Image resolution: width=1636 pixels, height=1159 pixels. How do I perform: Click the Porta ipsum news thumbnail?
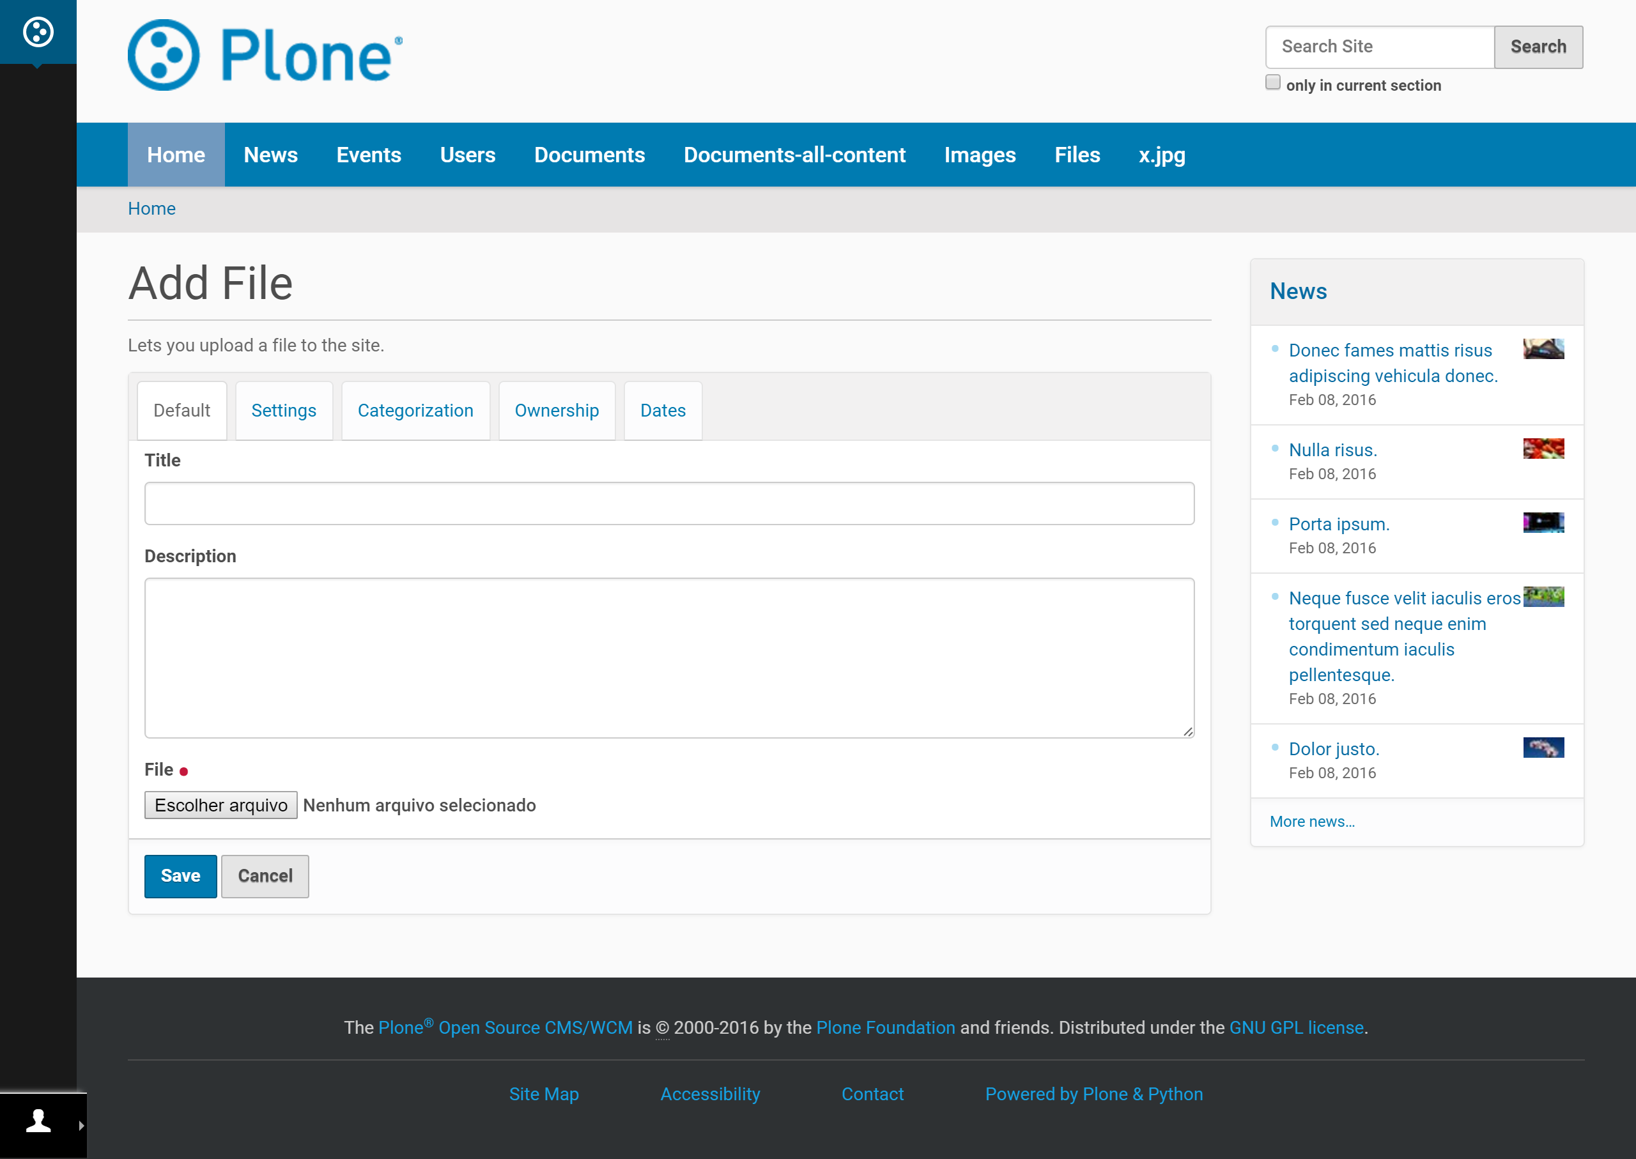coord(1543,523)
